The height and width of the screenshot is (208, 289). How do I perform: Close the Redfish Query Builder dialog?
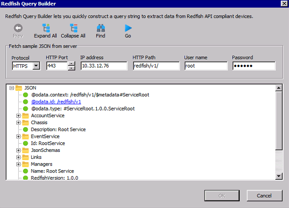click(284, 4)
